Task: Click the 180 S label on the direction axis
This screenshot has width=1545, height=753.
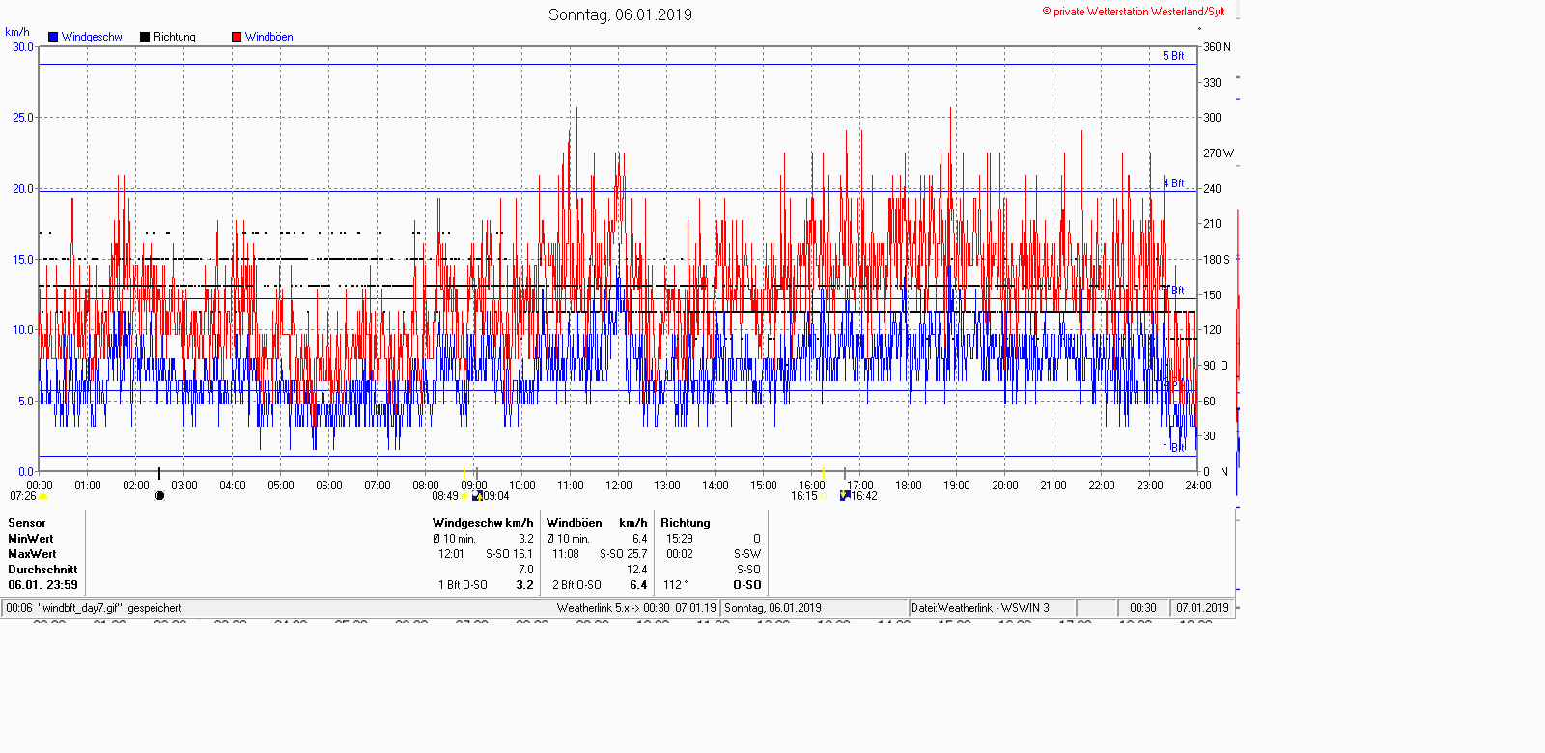Action: (1217, 260)
